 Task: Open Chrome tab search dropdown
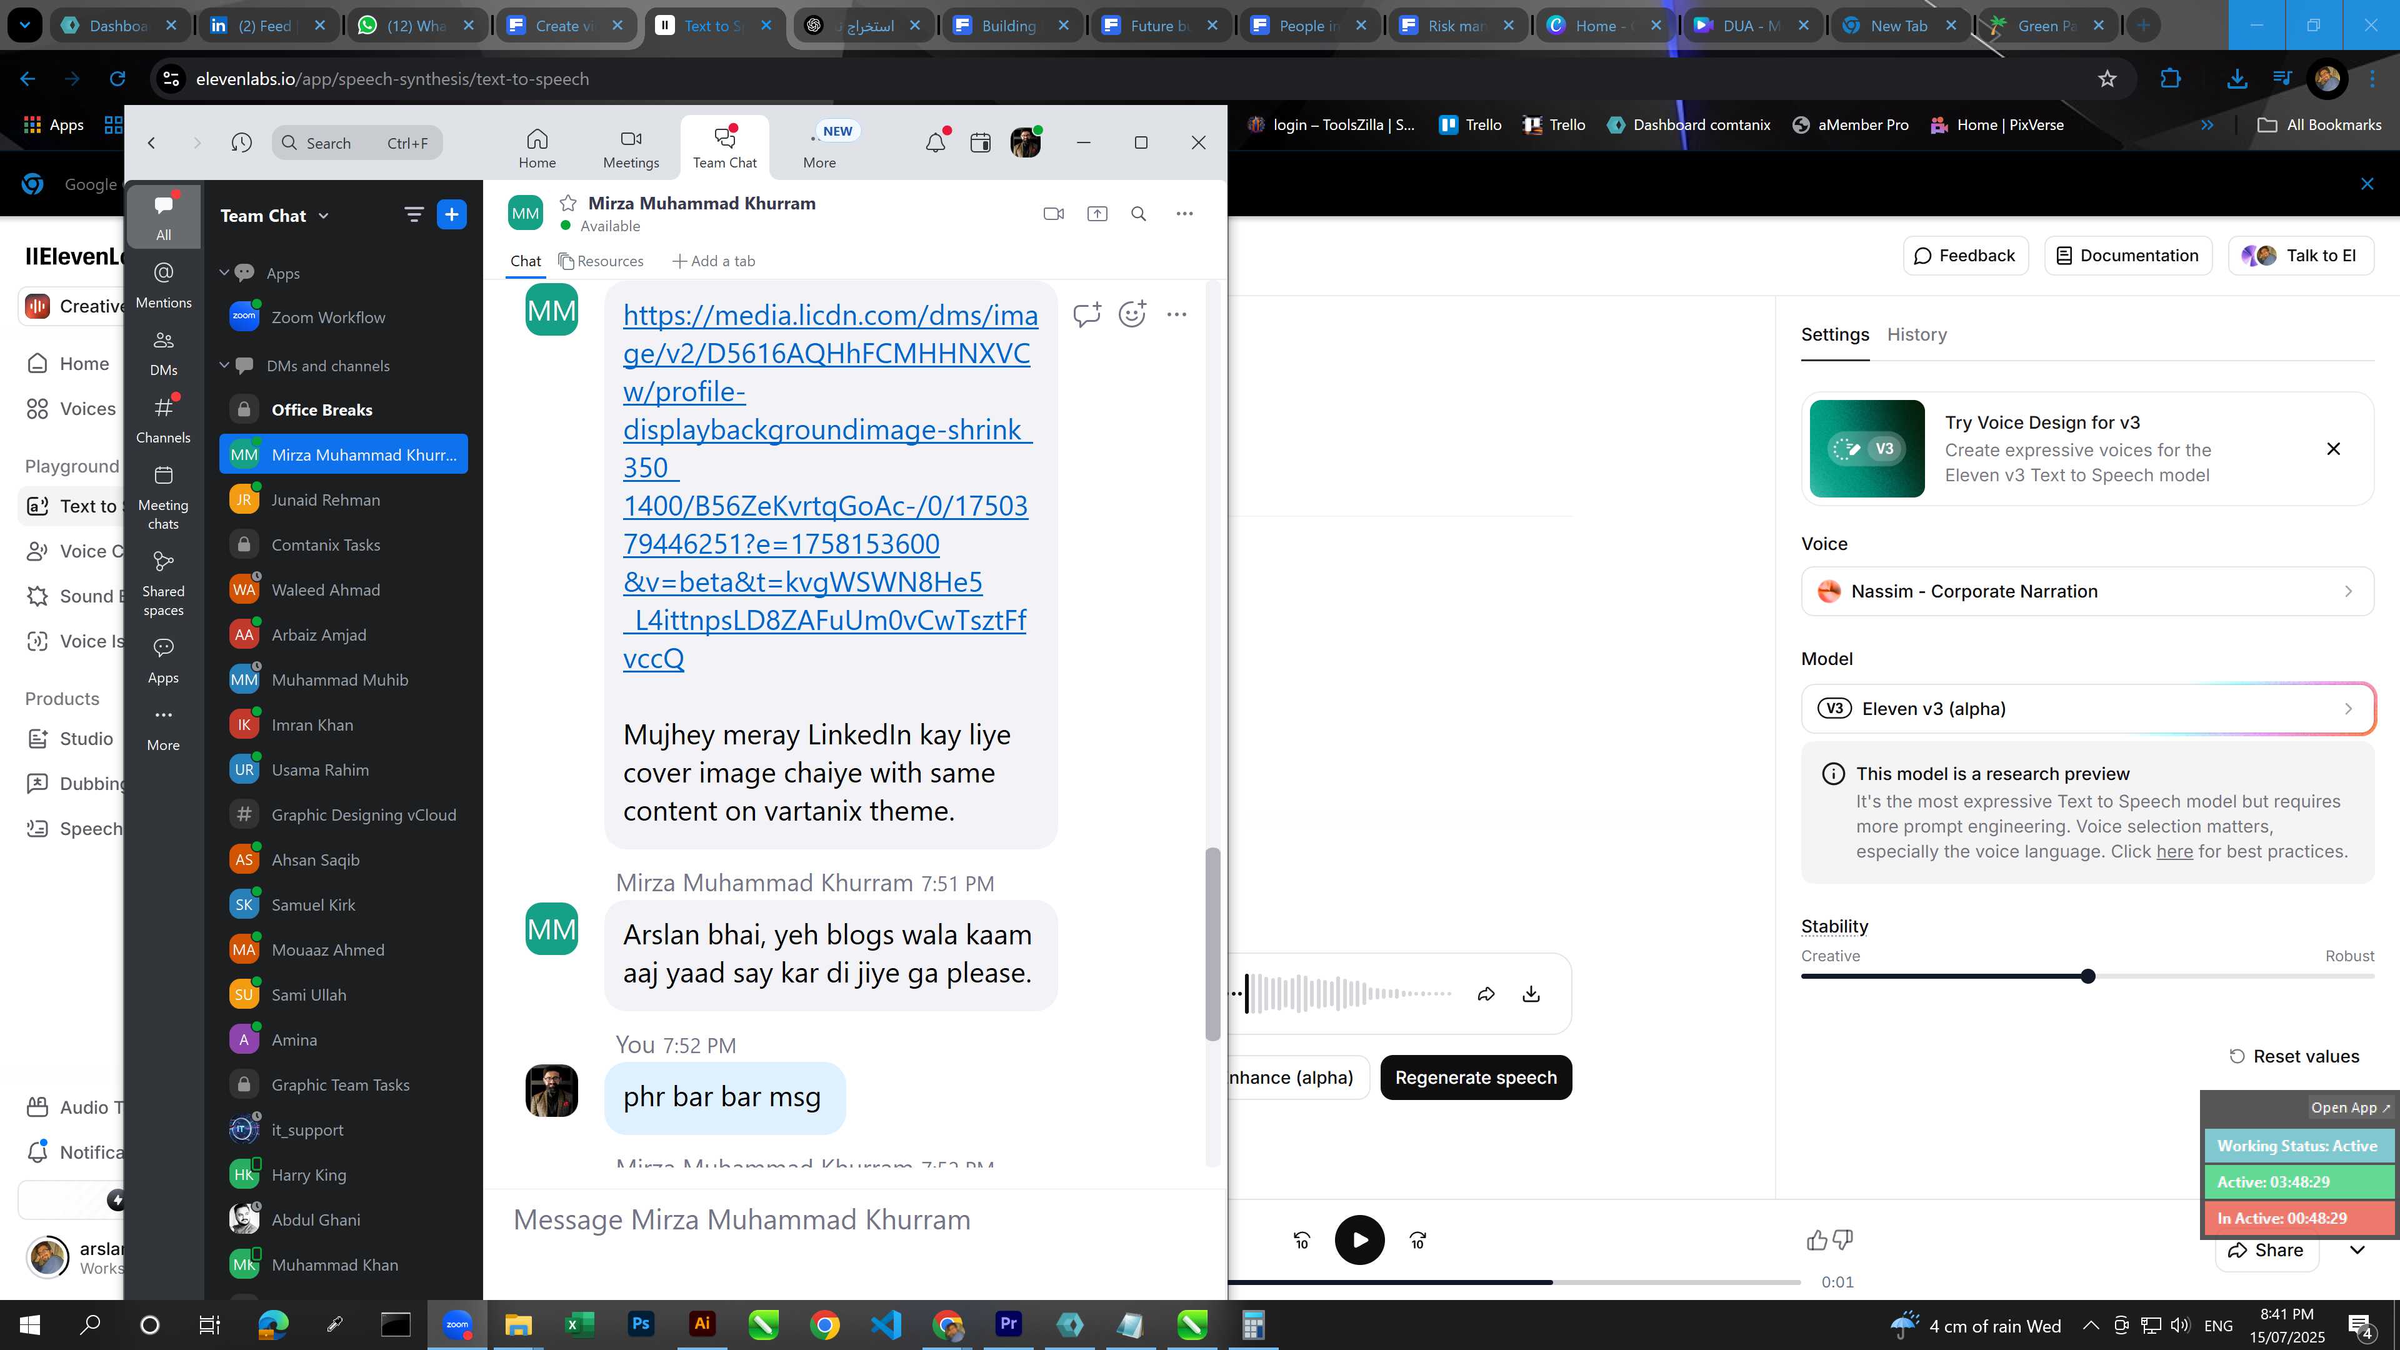pos(24,25)
